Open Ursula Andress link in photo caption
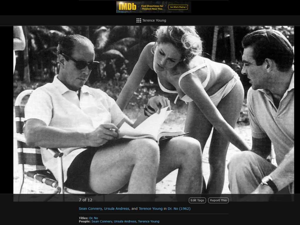This screenshot has width=300, height=225. (x=117, y=209)
